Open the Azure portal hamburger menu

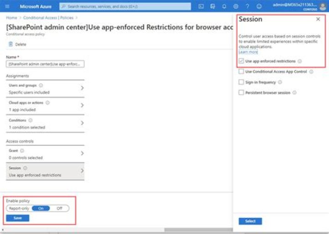7,6
